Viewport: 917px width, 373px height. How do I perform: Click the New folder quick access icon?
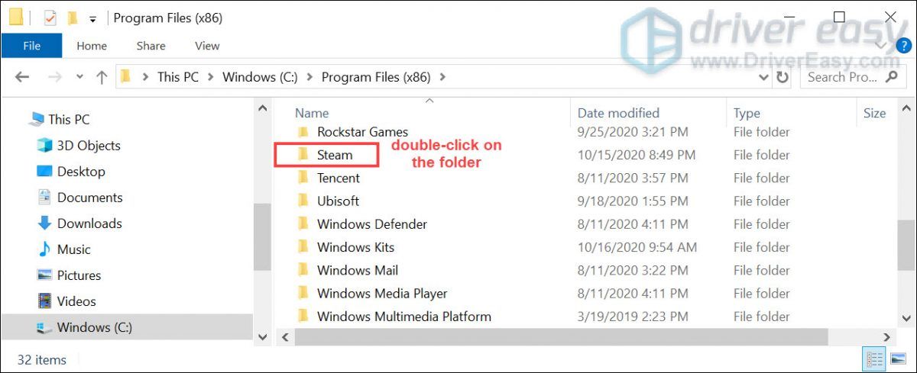tap(73, 18)
